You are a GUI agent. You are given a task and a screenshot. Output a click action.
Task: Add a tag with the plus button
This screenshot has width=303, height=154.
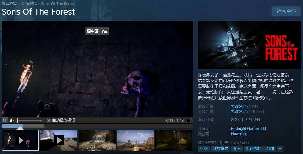(280, 148)
